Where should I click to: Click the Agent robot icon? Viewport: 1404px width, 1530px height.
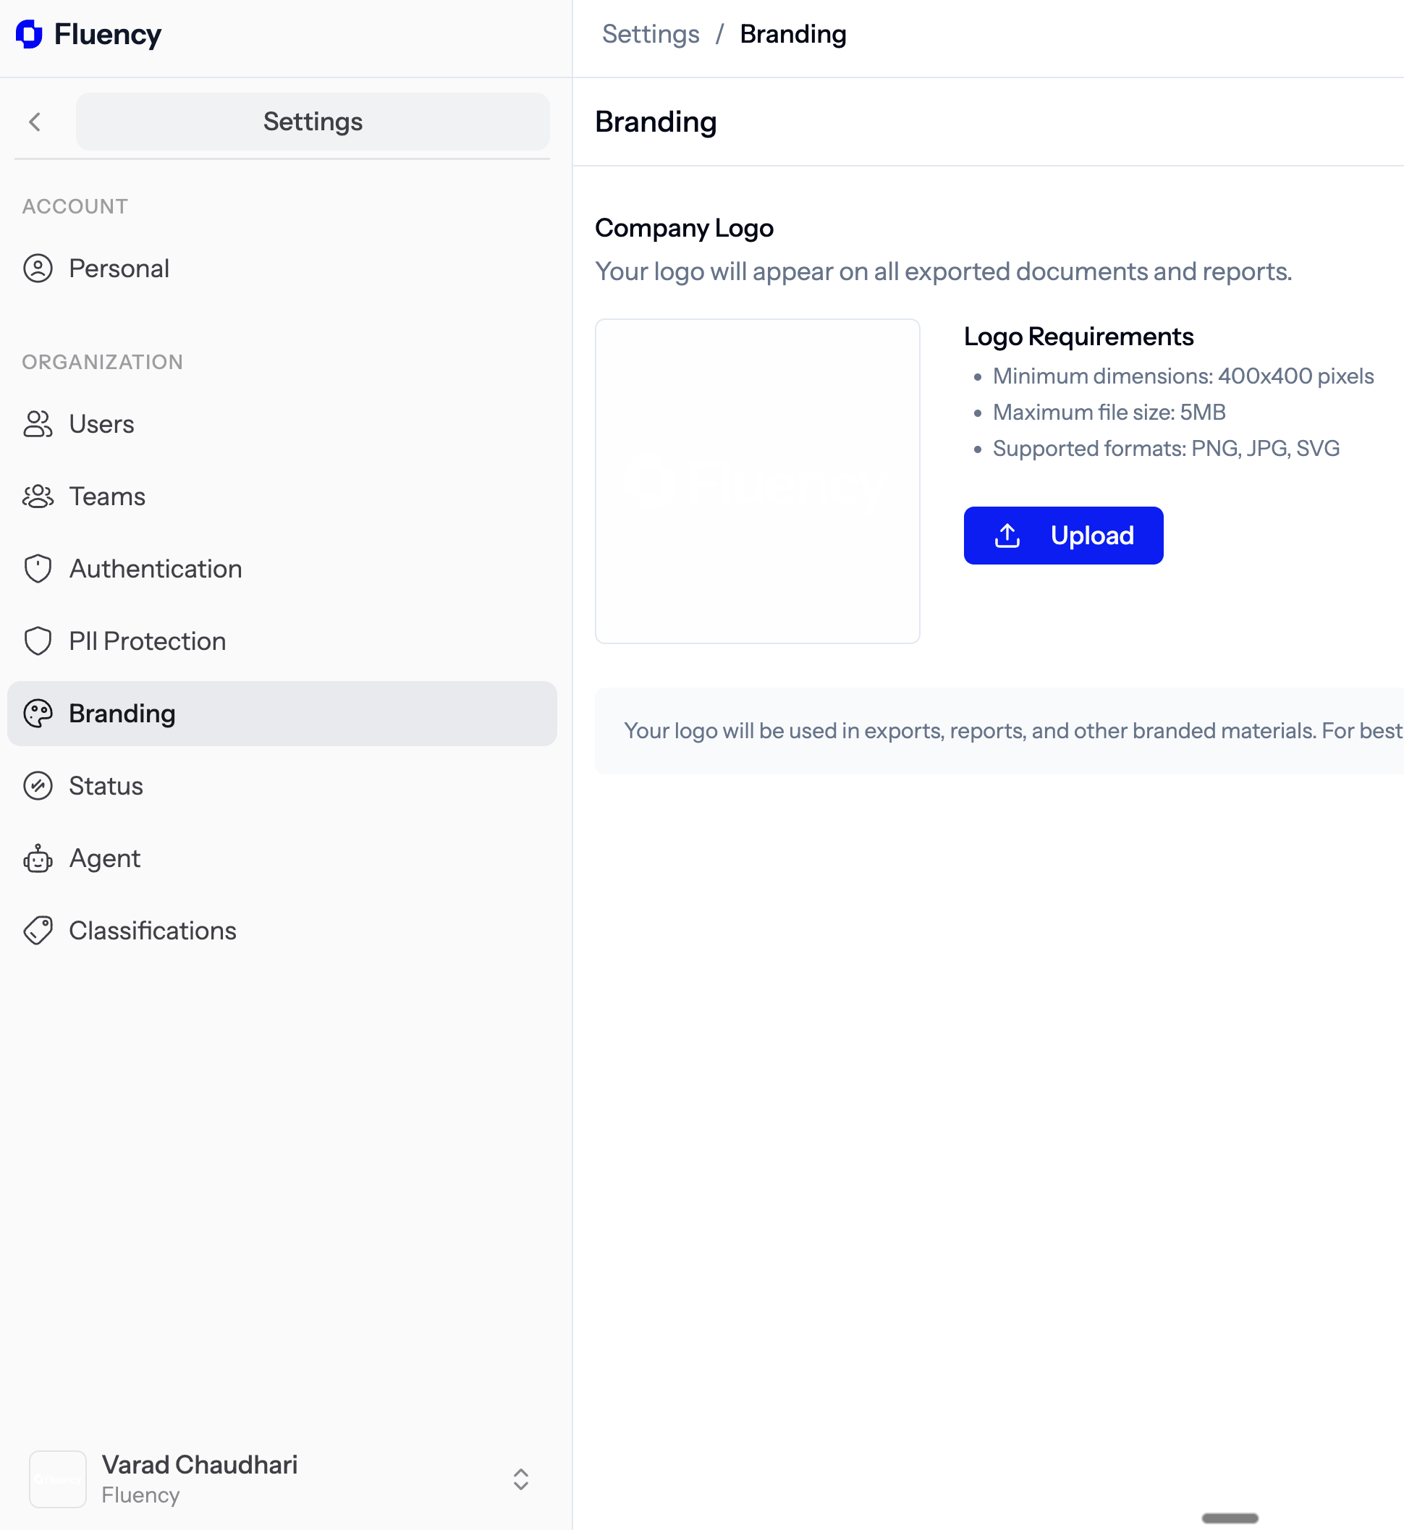point(38,858)
